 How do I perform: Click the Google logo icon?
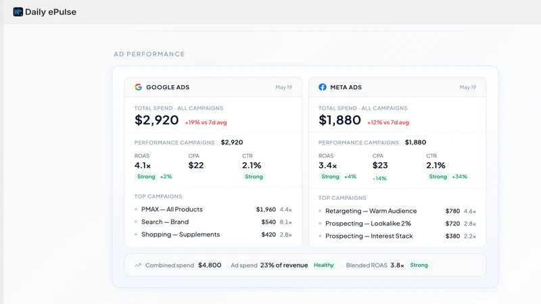tap(139, 87)
